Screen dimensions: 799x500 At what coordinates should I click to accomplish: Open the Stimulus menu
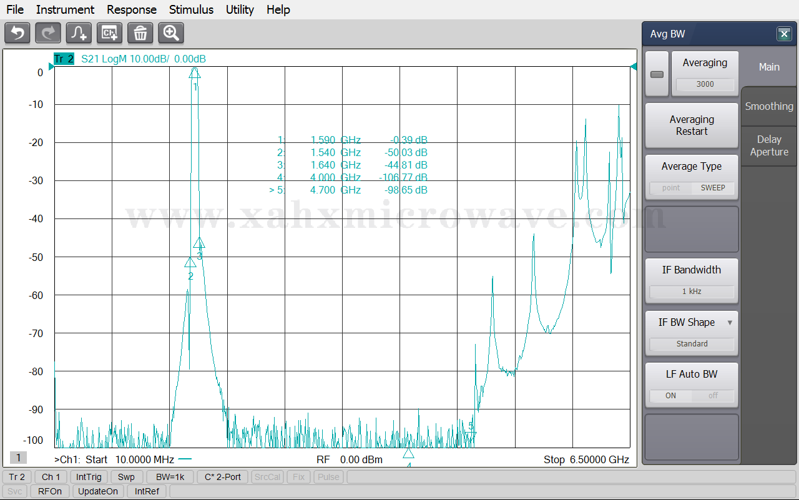coord(191,9)
